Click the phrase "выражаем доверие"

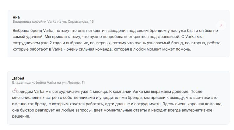(x=172, y=91)
